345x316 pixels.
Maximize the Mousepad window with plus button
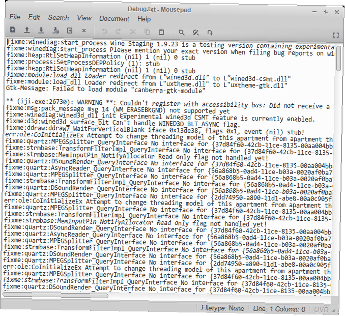pyautogui.click(x=326, y=12)
